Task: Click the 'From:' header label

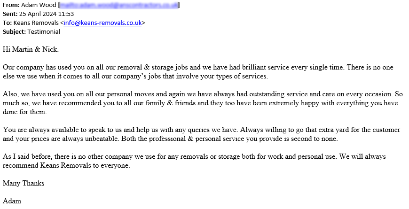Action: [10, 5]
